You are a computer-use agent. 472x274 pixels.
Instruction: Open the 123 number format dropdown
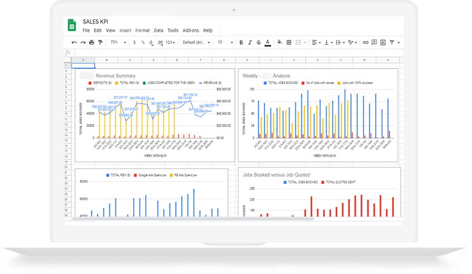(x=170, y=43)
